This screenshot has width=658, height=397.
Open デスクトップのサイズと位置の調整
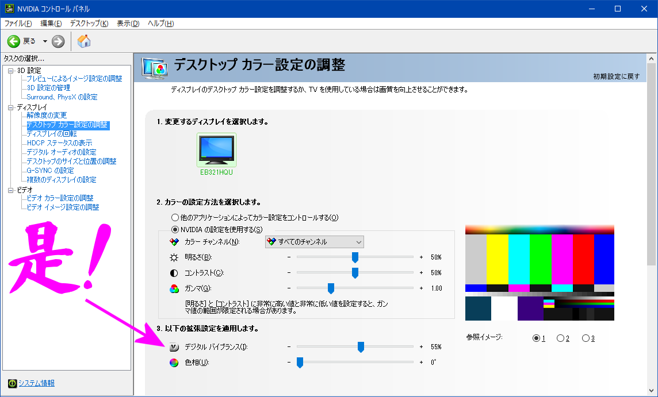click(x=71, y=161)
